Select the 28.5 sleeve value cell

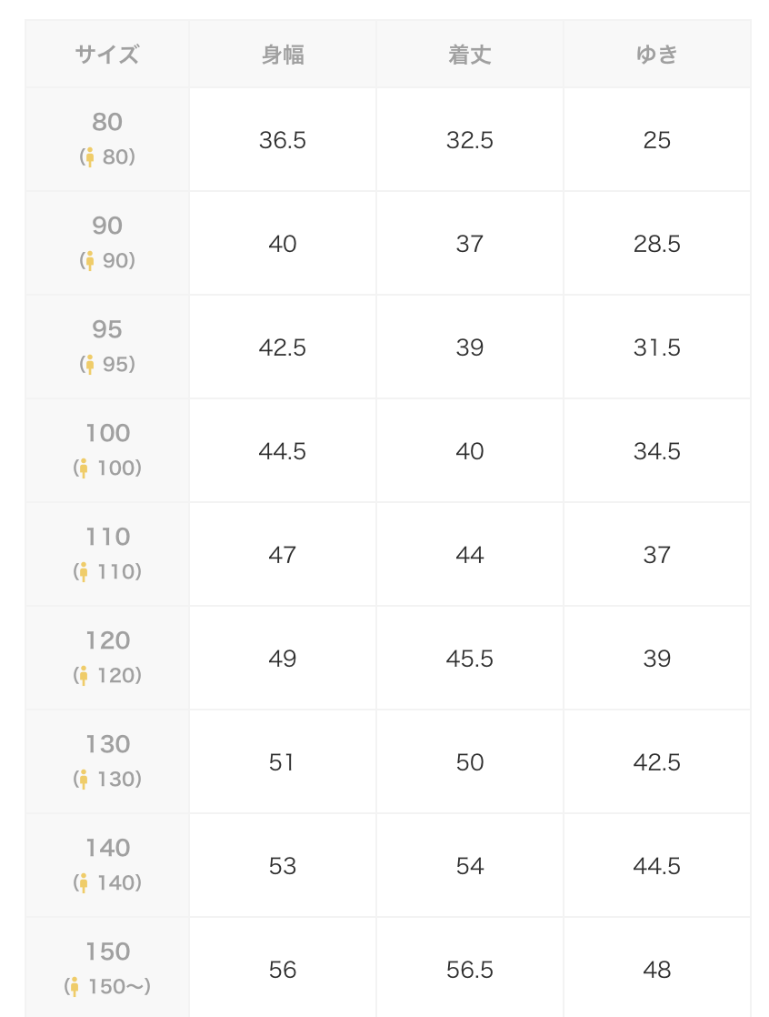click(x=657, y=243)
